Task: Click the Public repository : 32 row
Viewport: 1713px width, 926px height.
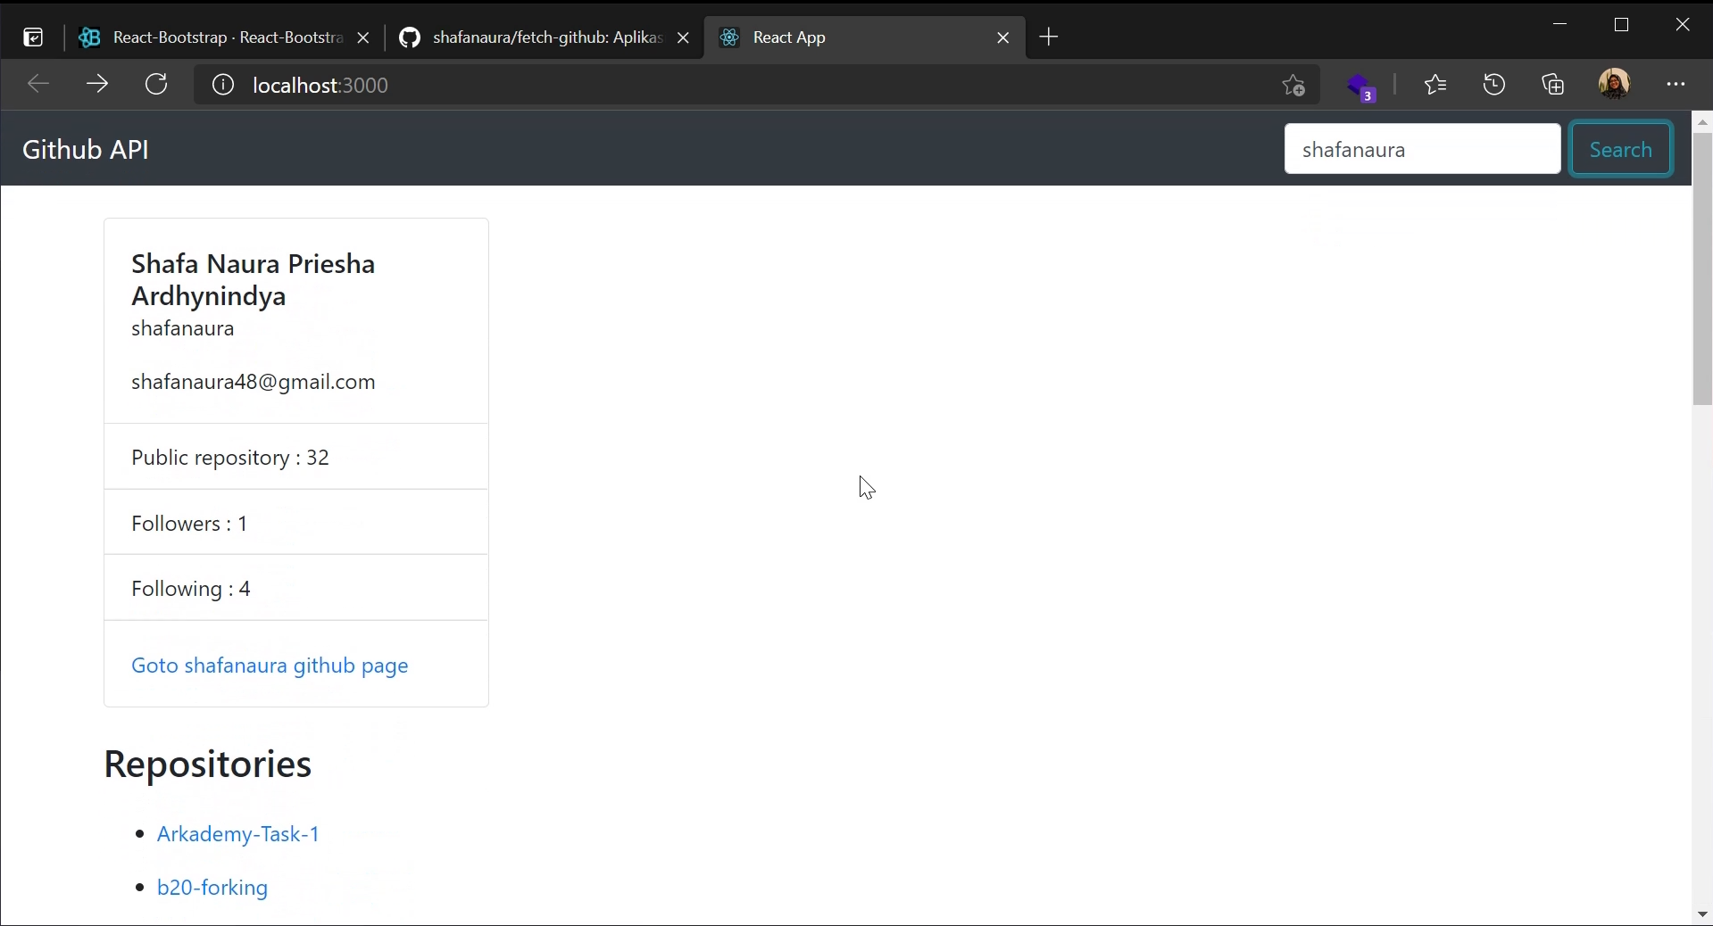Action: tap(296, 457)
